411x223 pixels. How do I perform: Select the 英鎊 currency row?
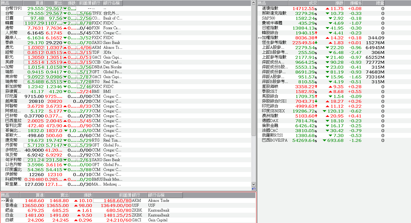coord(126,62)
